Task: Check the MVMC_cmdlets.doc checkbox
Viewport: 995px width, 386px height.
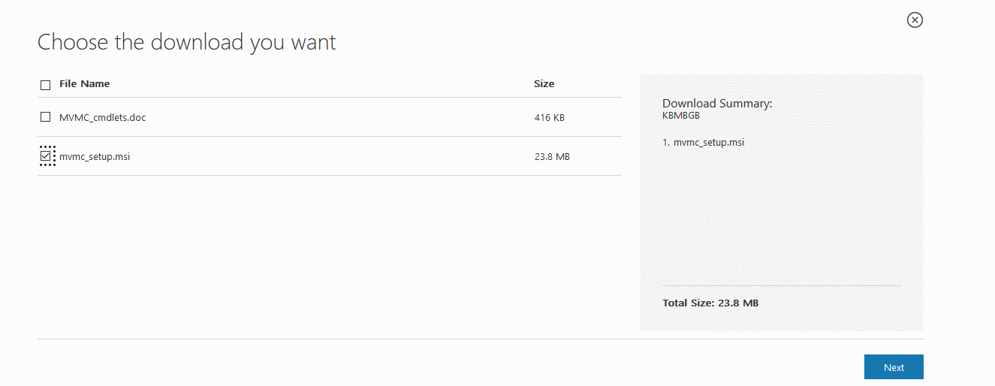Action: (x=45, y=117)
